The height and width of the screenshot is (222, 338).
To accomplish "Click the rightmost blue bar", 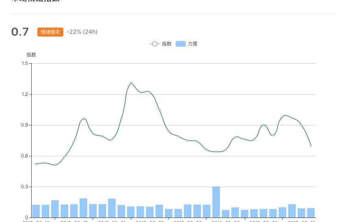I will 311,213.
